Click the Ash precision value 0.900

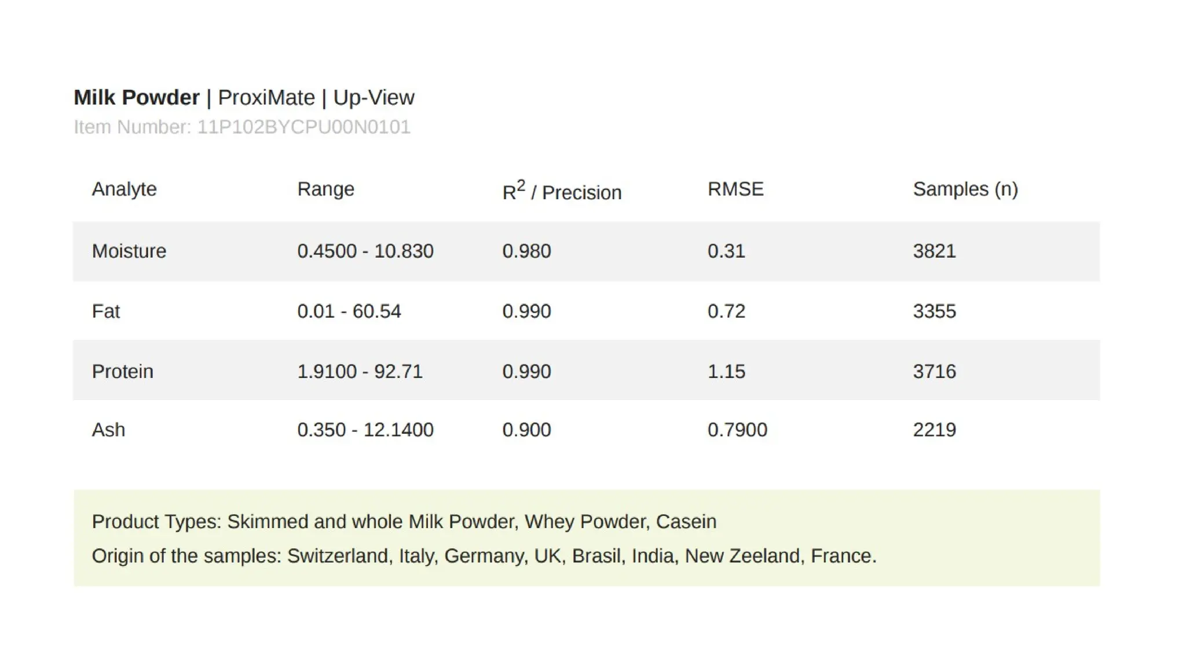pos(526,430)
